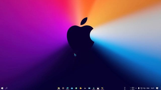
Task: Open the ENG language switcher
Action: pos(148,88)
